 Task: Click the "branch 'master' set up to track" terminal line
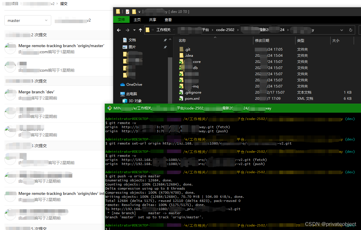[x=154, y=217]
